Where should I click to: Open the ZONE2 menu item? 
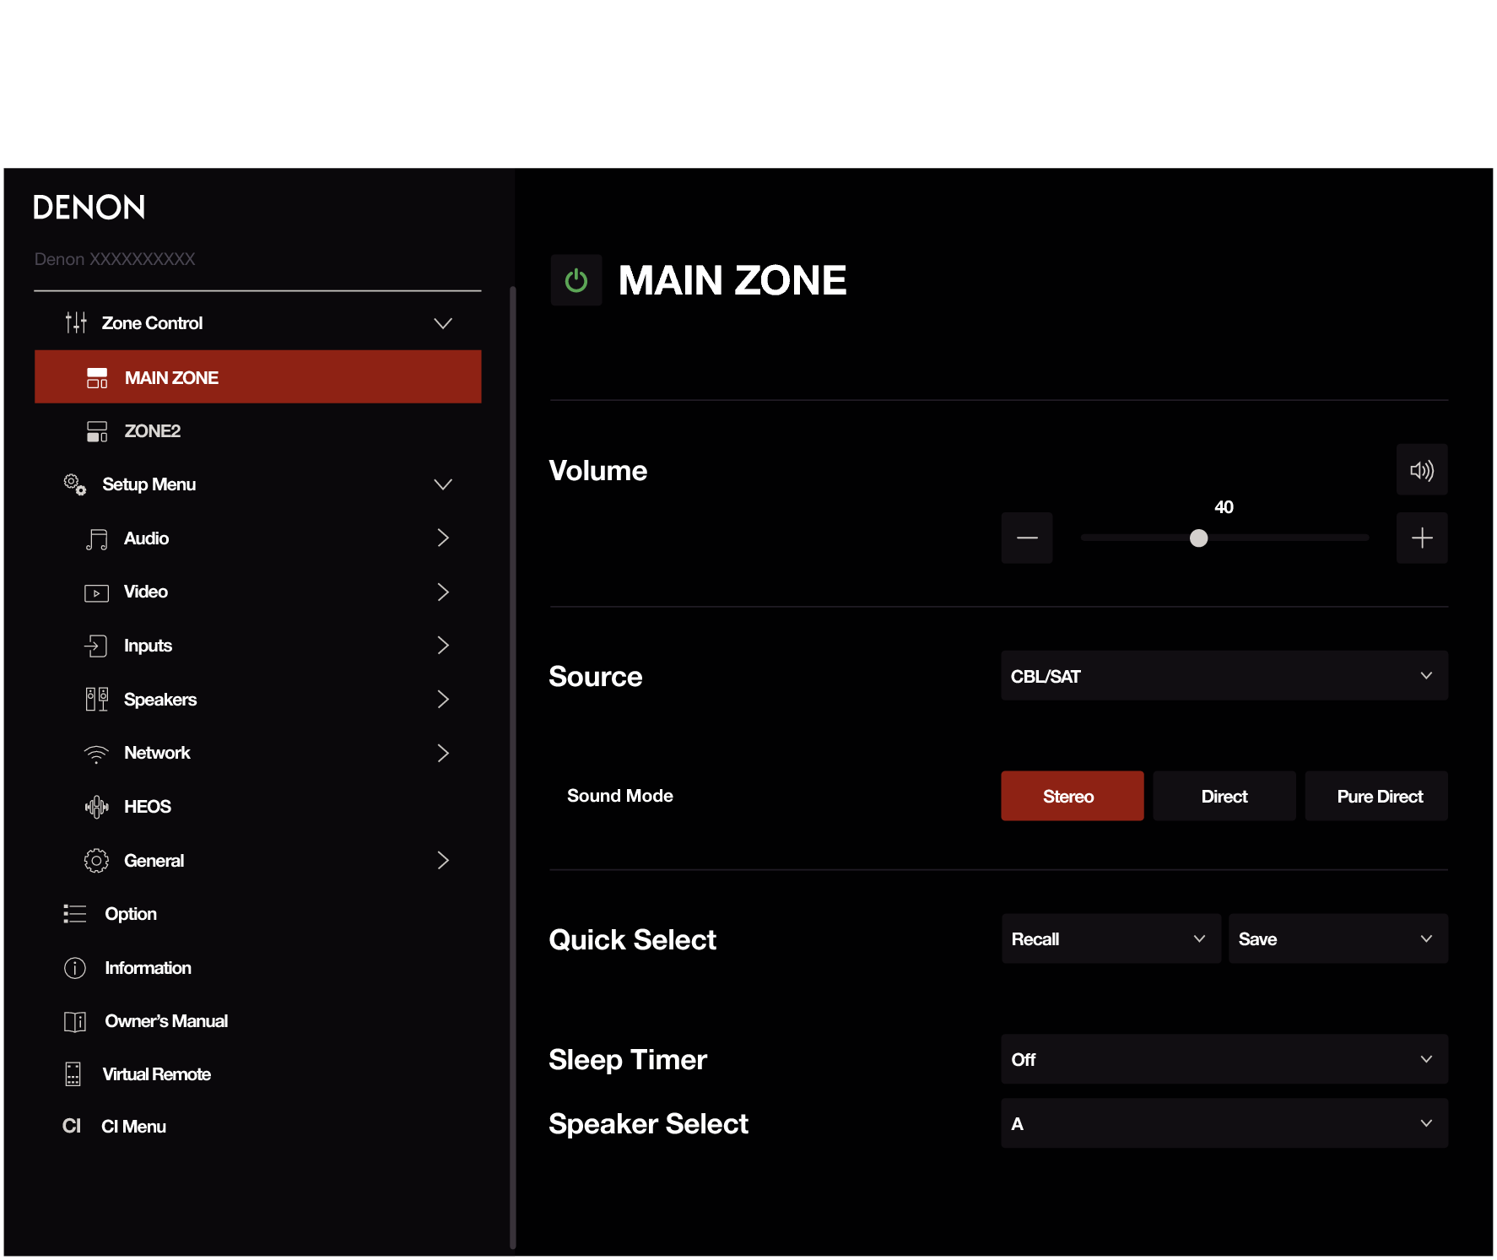pos(258,431)
